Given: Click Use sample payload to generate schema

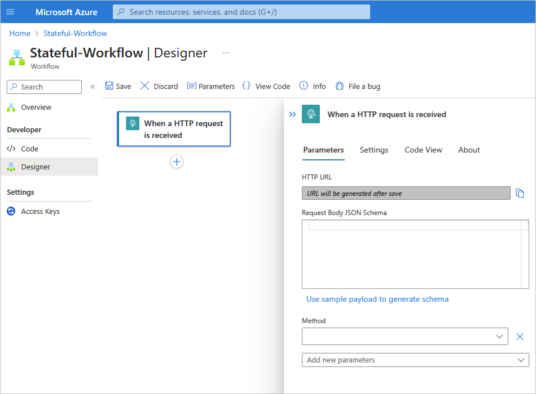Looking at the screenshot, I should [377, 299].
